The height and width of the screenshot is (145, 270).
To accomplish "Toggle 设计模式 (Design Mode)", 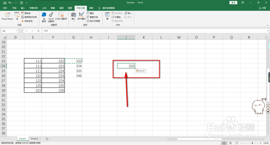I will click(x=81, y=16).
